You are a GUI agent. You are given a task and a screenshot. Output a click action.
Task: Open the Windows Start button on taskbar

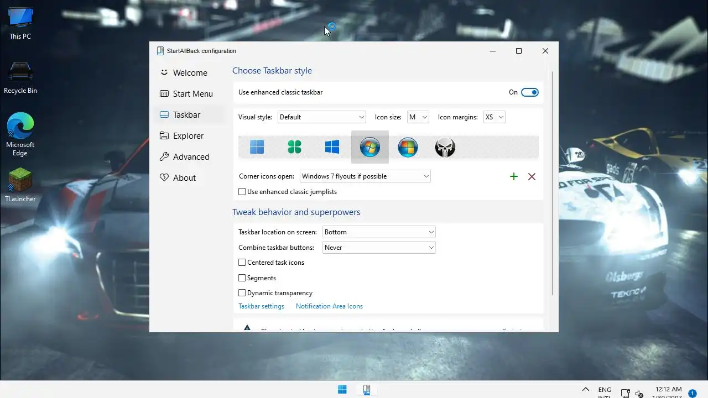342,390
